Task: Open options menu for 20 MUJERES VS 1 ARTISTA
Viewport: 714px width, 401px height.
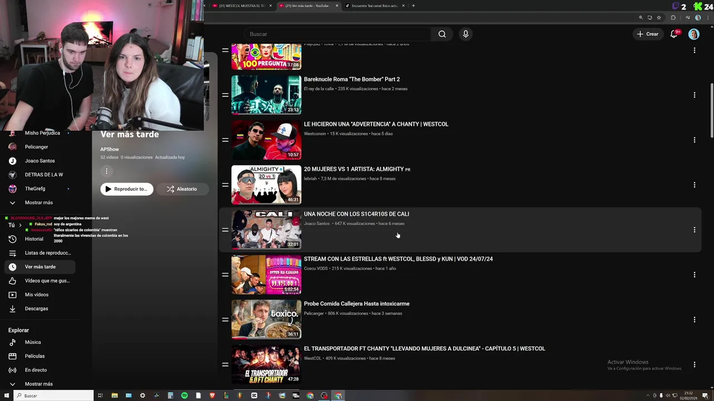Action: [x=694, y=185]
